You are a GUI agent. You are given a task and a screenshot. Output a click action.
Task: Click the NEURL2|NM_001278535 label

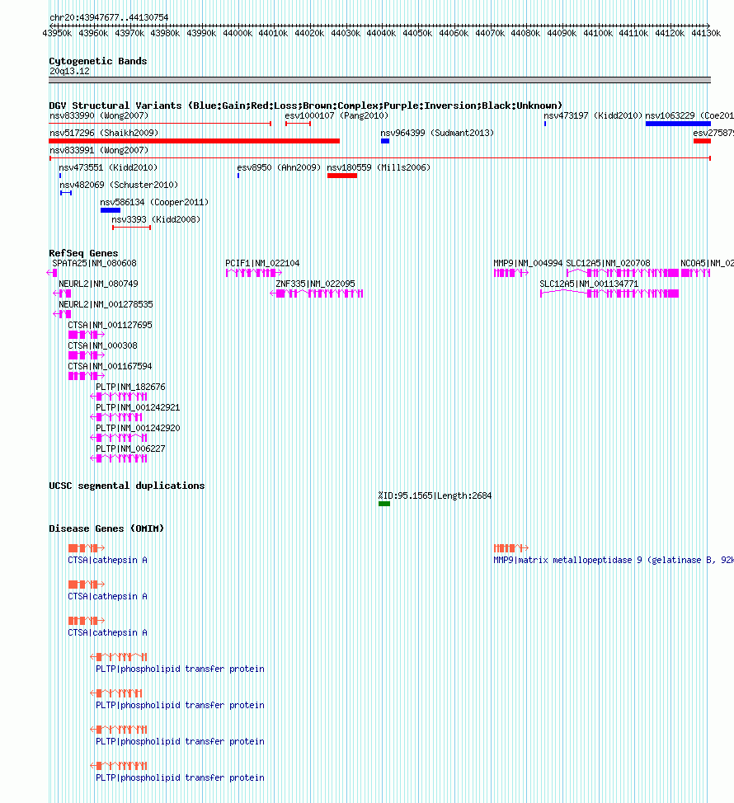[106, 304]
